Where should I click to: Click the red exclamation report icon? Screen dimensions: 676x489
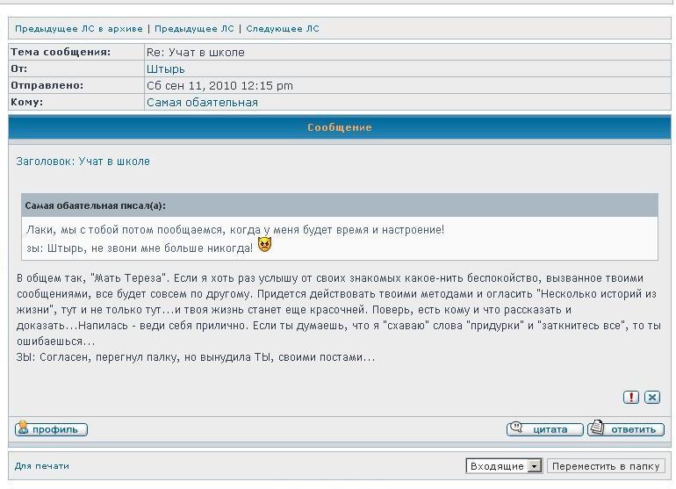point(631,397)
